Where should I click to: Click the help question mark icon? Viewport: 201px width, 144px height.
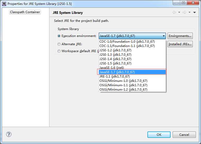pos(9,134)
